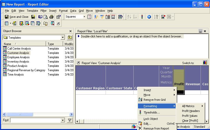Open the Template menu
The height and width of the screenshot is (130, 210).
pos(32,11)
